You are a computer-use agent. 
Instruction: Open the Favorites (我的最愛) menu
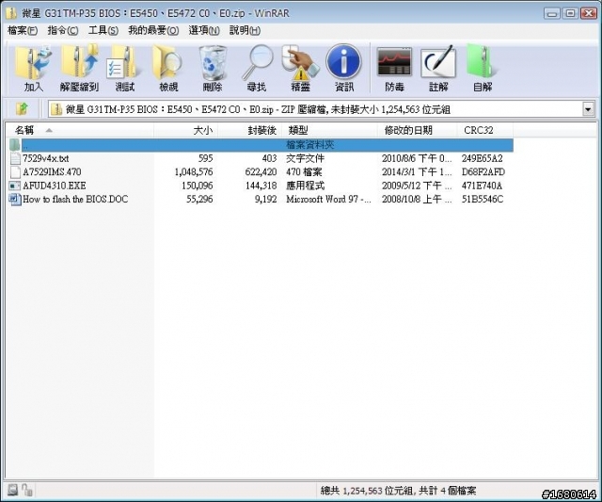coord(153,30)
